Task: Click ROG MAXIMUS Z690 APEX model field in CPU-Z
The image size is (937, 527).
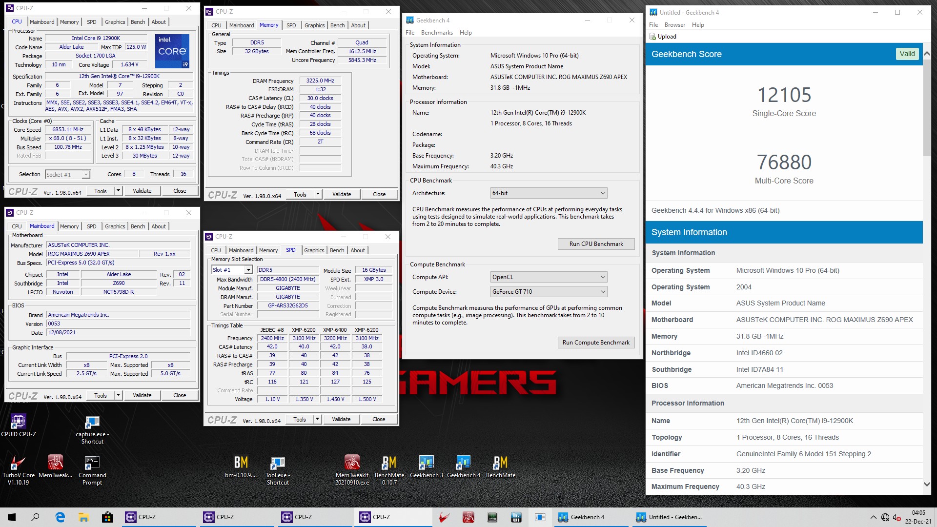Action: pyautogui.click(x=92, y=254)
